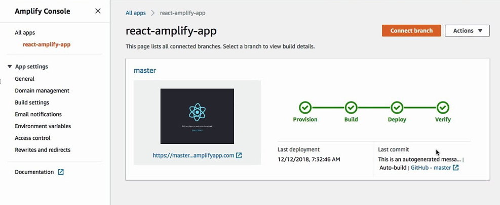Click external link icon beside Documentation
Viewport: 500px width, 205px height.
click(61, 172)
